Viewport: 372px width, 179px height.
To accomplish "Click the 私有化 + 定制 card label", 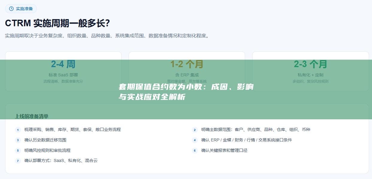I will (310, 75).
